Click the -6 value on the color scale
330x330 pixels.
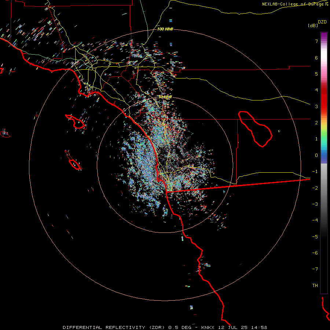pos(315,253)
